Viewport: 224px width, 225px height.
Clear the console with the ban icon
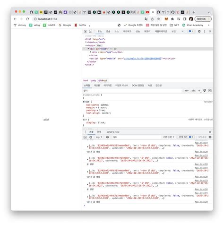click(x=91, y=137)
